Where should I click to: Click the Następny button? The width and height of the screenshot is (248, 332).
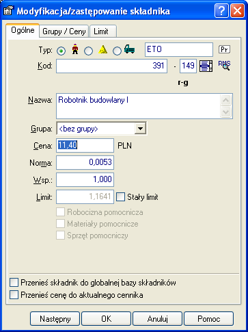coord(55,318)
